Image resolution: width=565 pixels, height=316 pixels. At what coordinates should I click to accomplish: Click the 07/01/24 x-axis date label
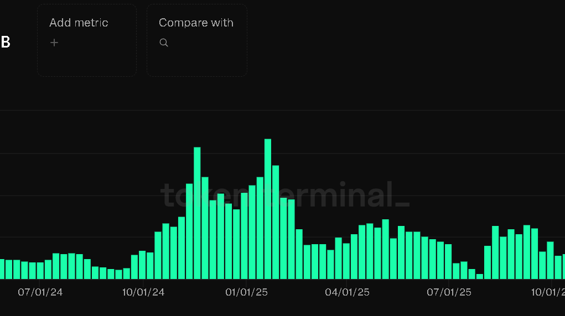point(40,292)
